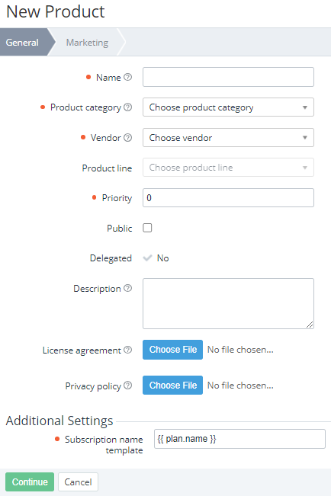This screenshot has height=496, width=331.
Task: Click the green Continue button
Action: [x=30, y=482]
